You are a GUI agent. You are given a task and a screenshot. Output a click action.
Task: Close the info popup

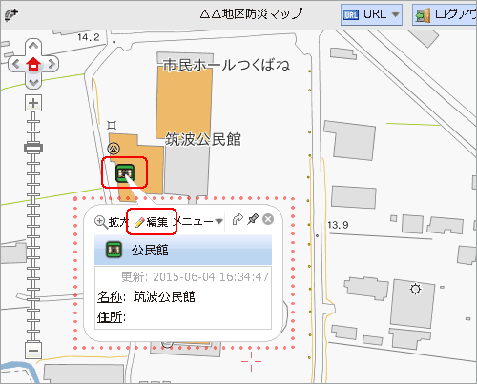(268, 219)
